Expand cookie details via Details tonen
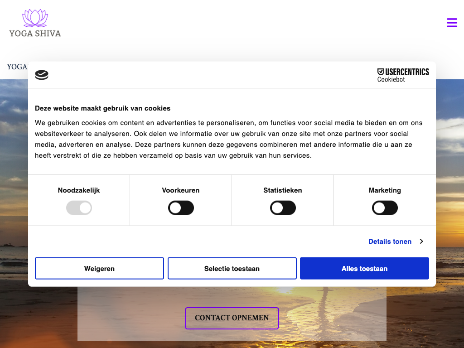Image resolution: width=464 pixels, height=348 pixels. click(390, 242)
